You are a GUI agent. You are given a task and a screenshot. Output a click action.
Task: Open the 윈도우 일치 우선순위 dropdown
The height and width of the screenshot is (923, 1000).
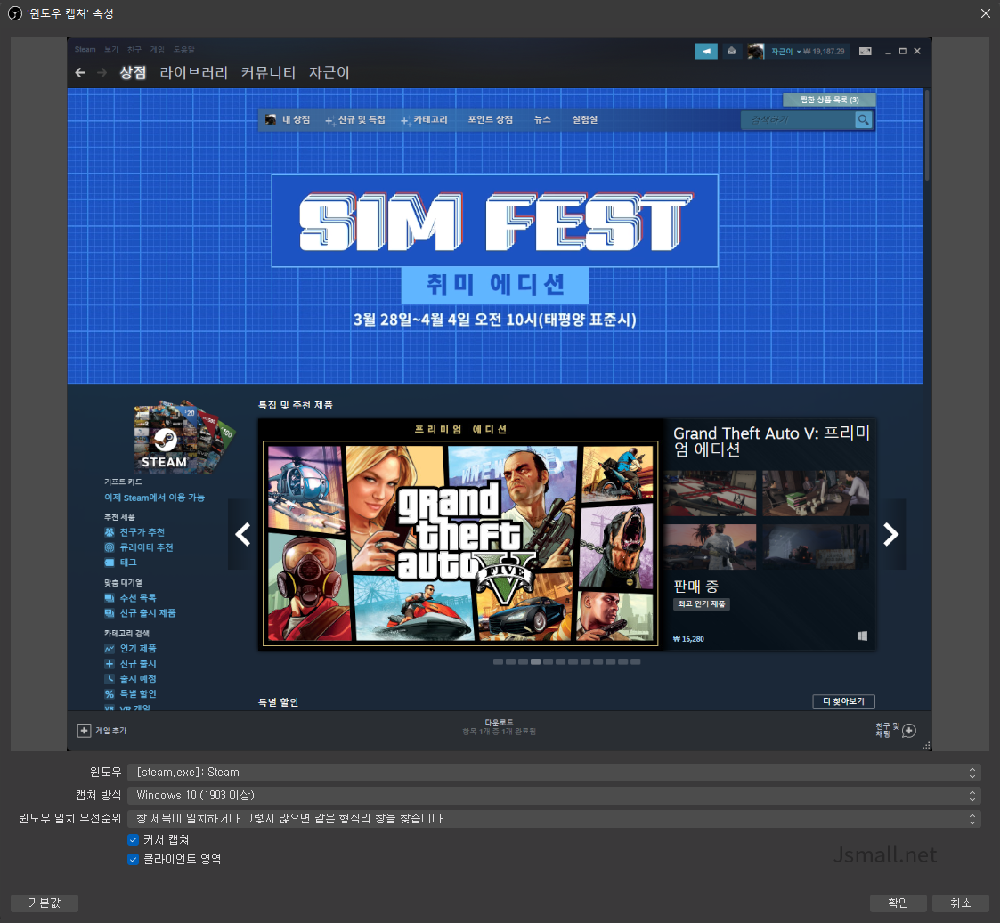554,819
